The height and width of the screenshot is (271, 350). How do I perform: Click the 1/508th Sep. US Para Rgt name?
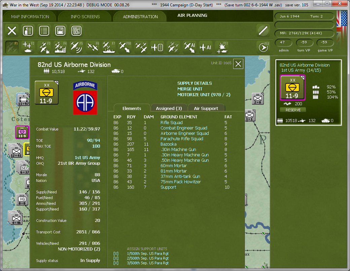148,254
